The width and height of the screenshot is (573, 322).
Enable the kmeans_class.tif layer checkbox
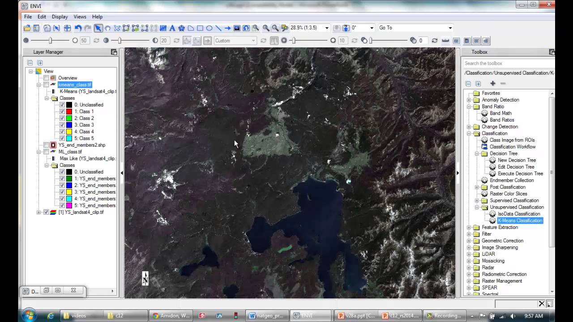[x=46, y=85]
